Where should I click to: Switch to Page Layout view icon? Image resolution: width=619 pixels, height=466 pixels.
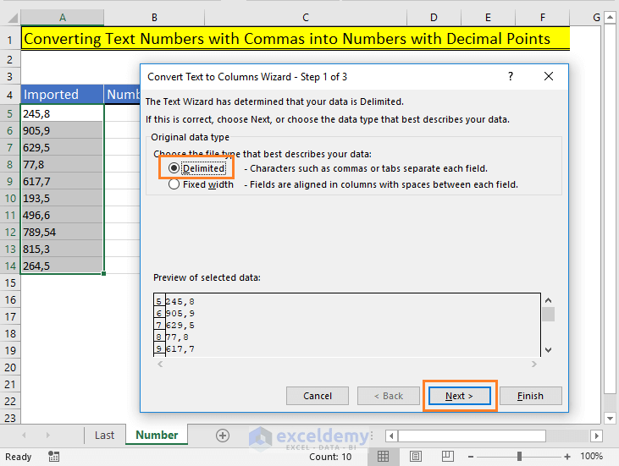tap(415, 457)
